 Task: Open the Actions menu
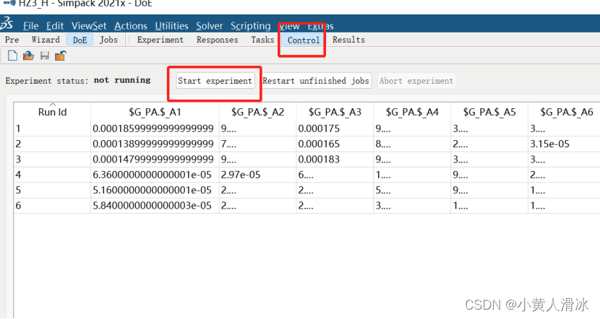click(131, 26)
